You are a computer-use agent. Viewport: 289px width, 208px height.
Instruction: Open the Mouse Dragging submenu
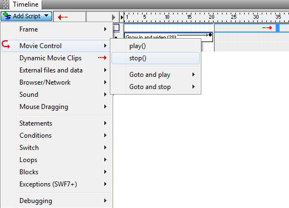coord(57,107)
